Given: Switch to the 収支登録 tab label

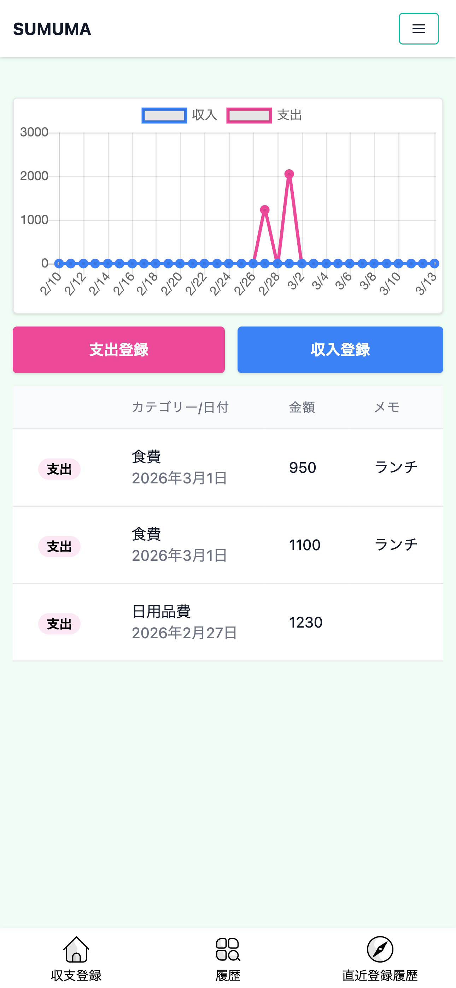Looking at the screenshot, I should coord(76,975).
